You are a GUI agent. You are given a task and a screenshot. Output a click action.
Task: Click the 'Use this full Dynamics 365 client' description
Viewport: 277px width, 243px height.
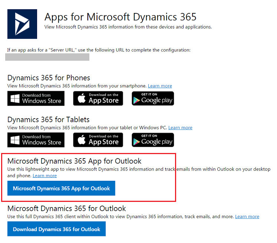point(121,217)
